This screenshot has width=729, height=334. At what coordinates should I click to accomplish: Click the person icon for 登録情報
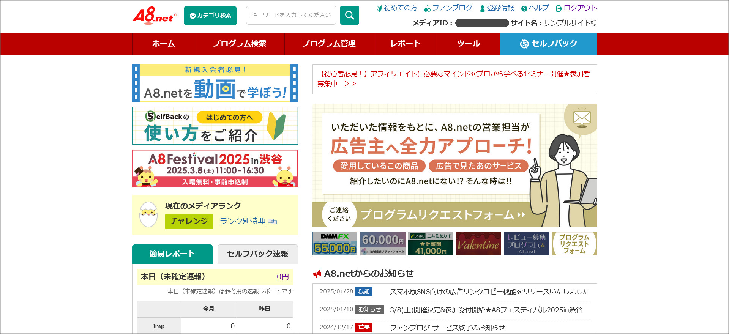pyautogui.click(x=483, y=8)
